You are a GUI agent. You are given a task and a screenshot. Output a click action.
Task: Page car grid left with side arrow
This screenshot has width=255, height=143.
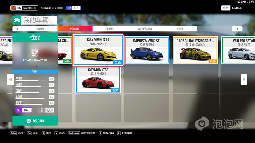10,79
